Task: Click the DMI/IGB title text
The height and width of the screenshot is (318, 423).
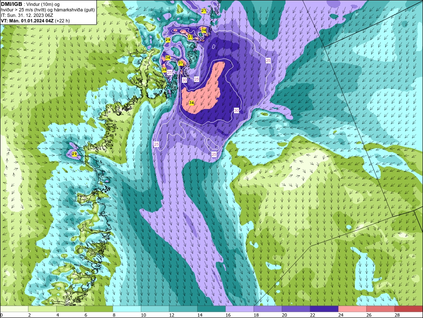Action: click(x=11, y=4)
